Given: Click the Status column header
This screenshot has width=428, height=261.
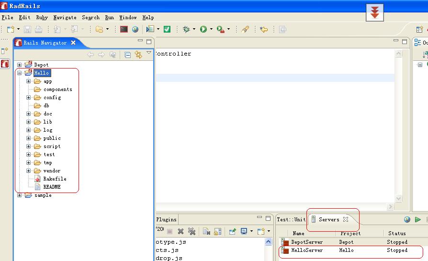Looking at the screenshot, I should click(x=397, y=233).
